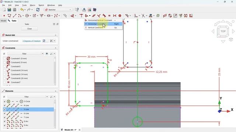Viewport: 236px width, 132px height.
Task: Save the document with the floppy icon
Action: [14, 10]
